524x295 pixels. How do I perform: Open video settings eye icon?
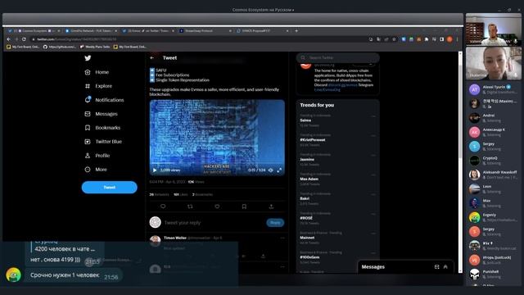tap(271, 170)
